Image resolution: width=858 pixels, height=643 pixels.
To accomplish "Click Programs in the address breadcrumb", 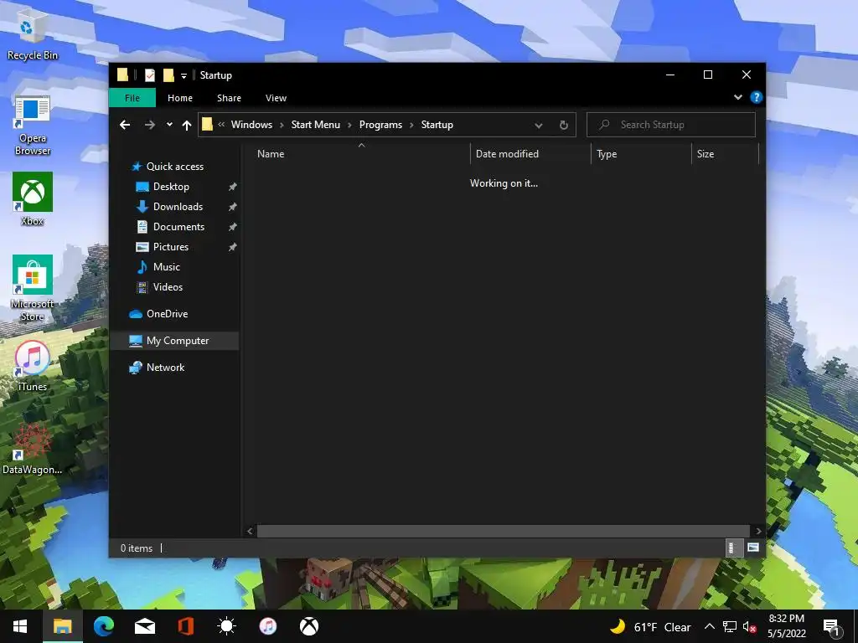I will (x=381, y=125).
